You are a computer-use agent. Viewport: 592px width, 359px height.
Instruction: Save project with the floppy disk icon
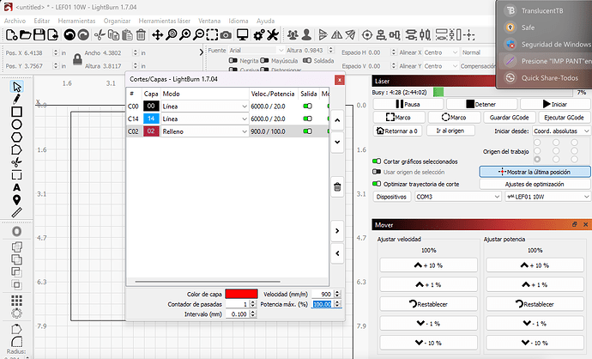click(x=39, y=35)
